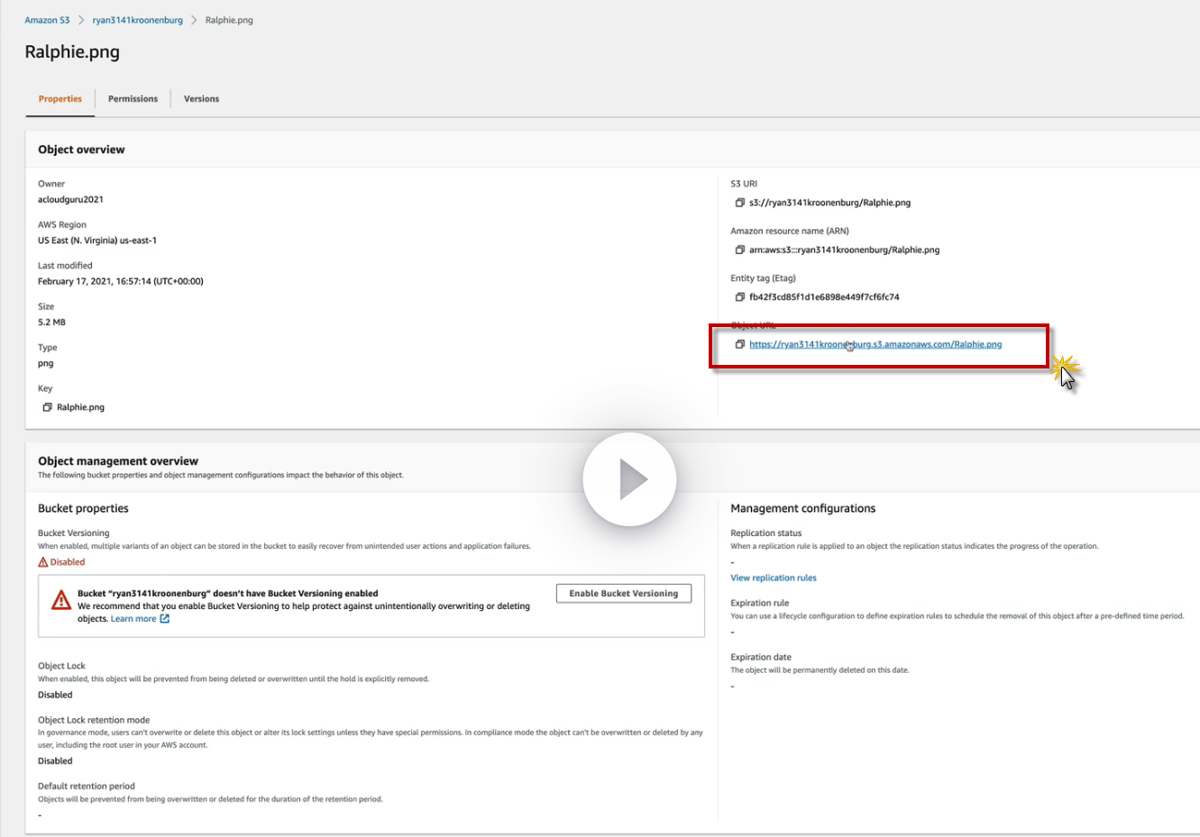Click the red warning triangle in the versioning alert
The image size is (1200, 837).
[61, 600]
